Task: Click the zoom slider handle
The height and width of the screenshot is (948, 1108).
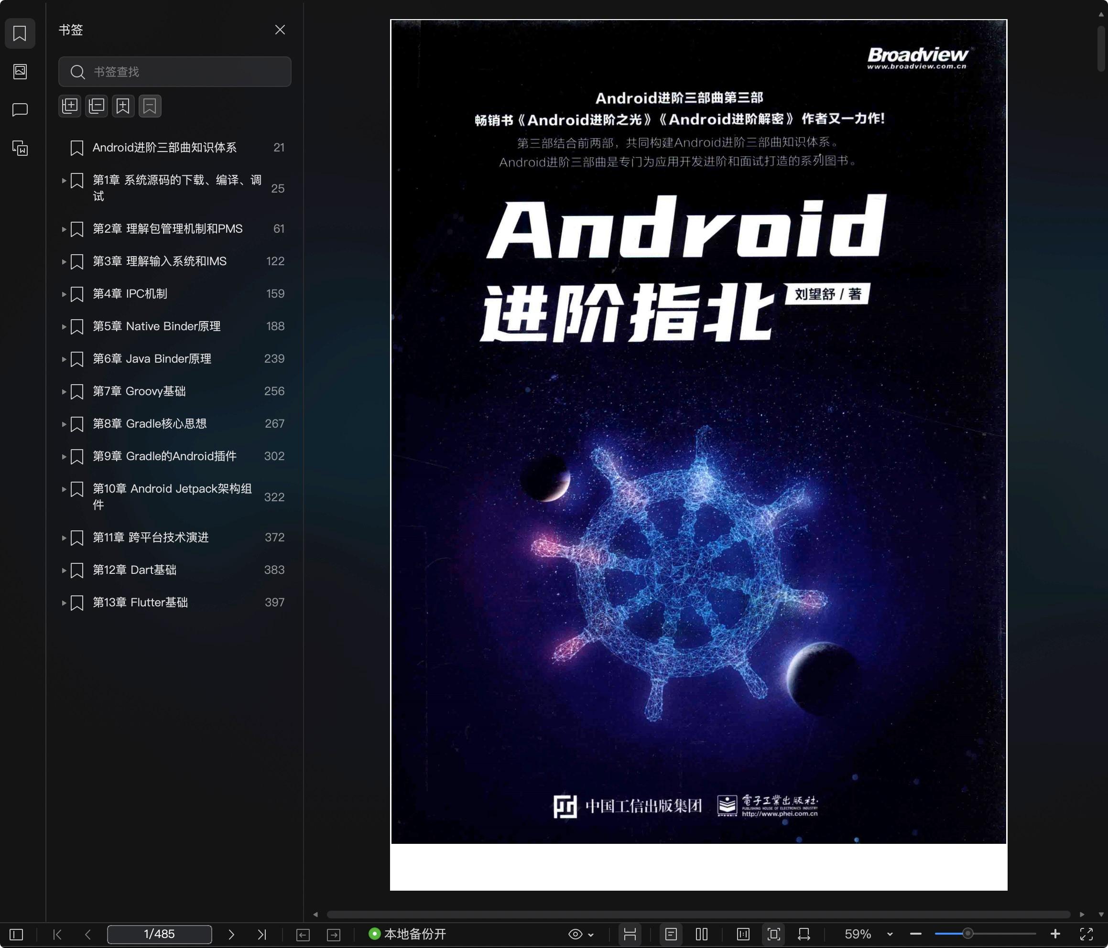Action: [967, 934]
